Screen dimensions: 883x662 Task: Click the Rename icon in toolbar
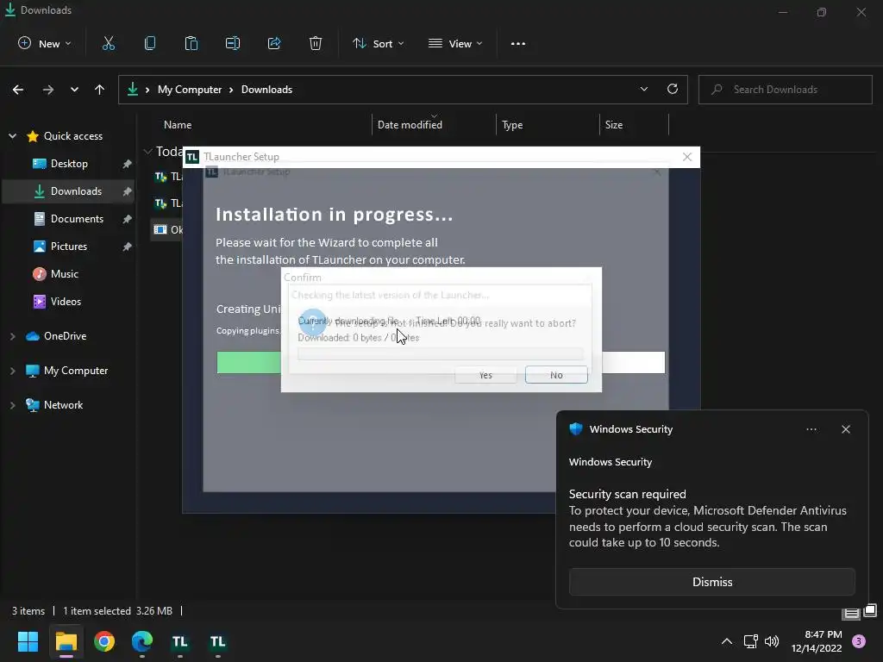tap(233, 43)
